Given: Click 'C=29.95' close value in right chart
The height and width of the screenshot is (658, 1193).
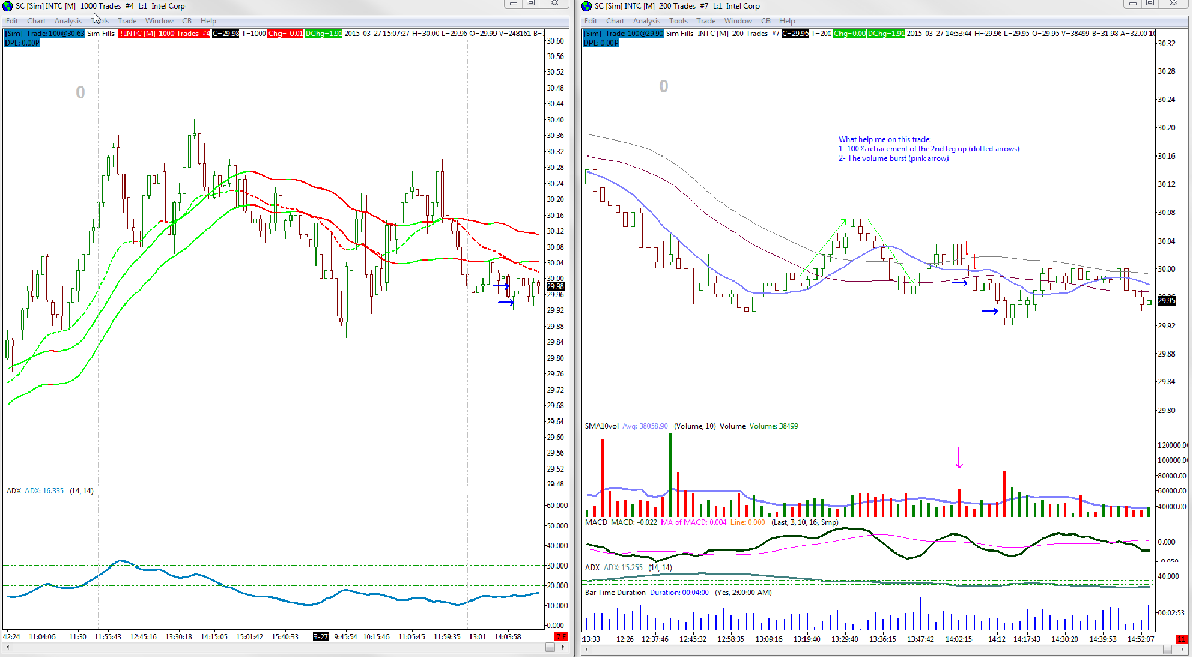Looking at the screenshot, I should (x=795, y=34).
